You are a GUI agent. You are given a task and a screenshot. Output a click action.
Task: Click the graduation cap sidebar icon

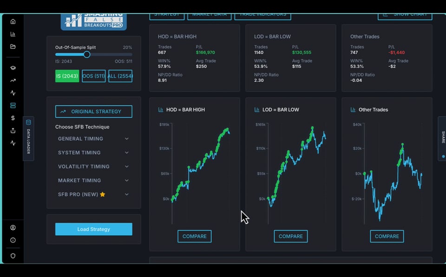click(x=13, y=68)
